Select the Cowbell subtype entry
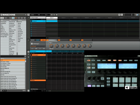 coord(22,30)
